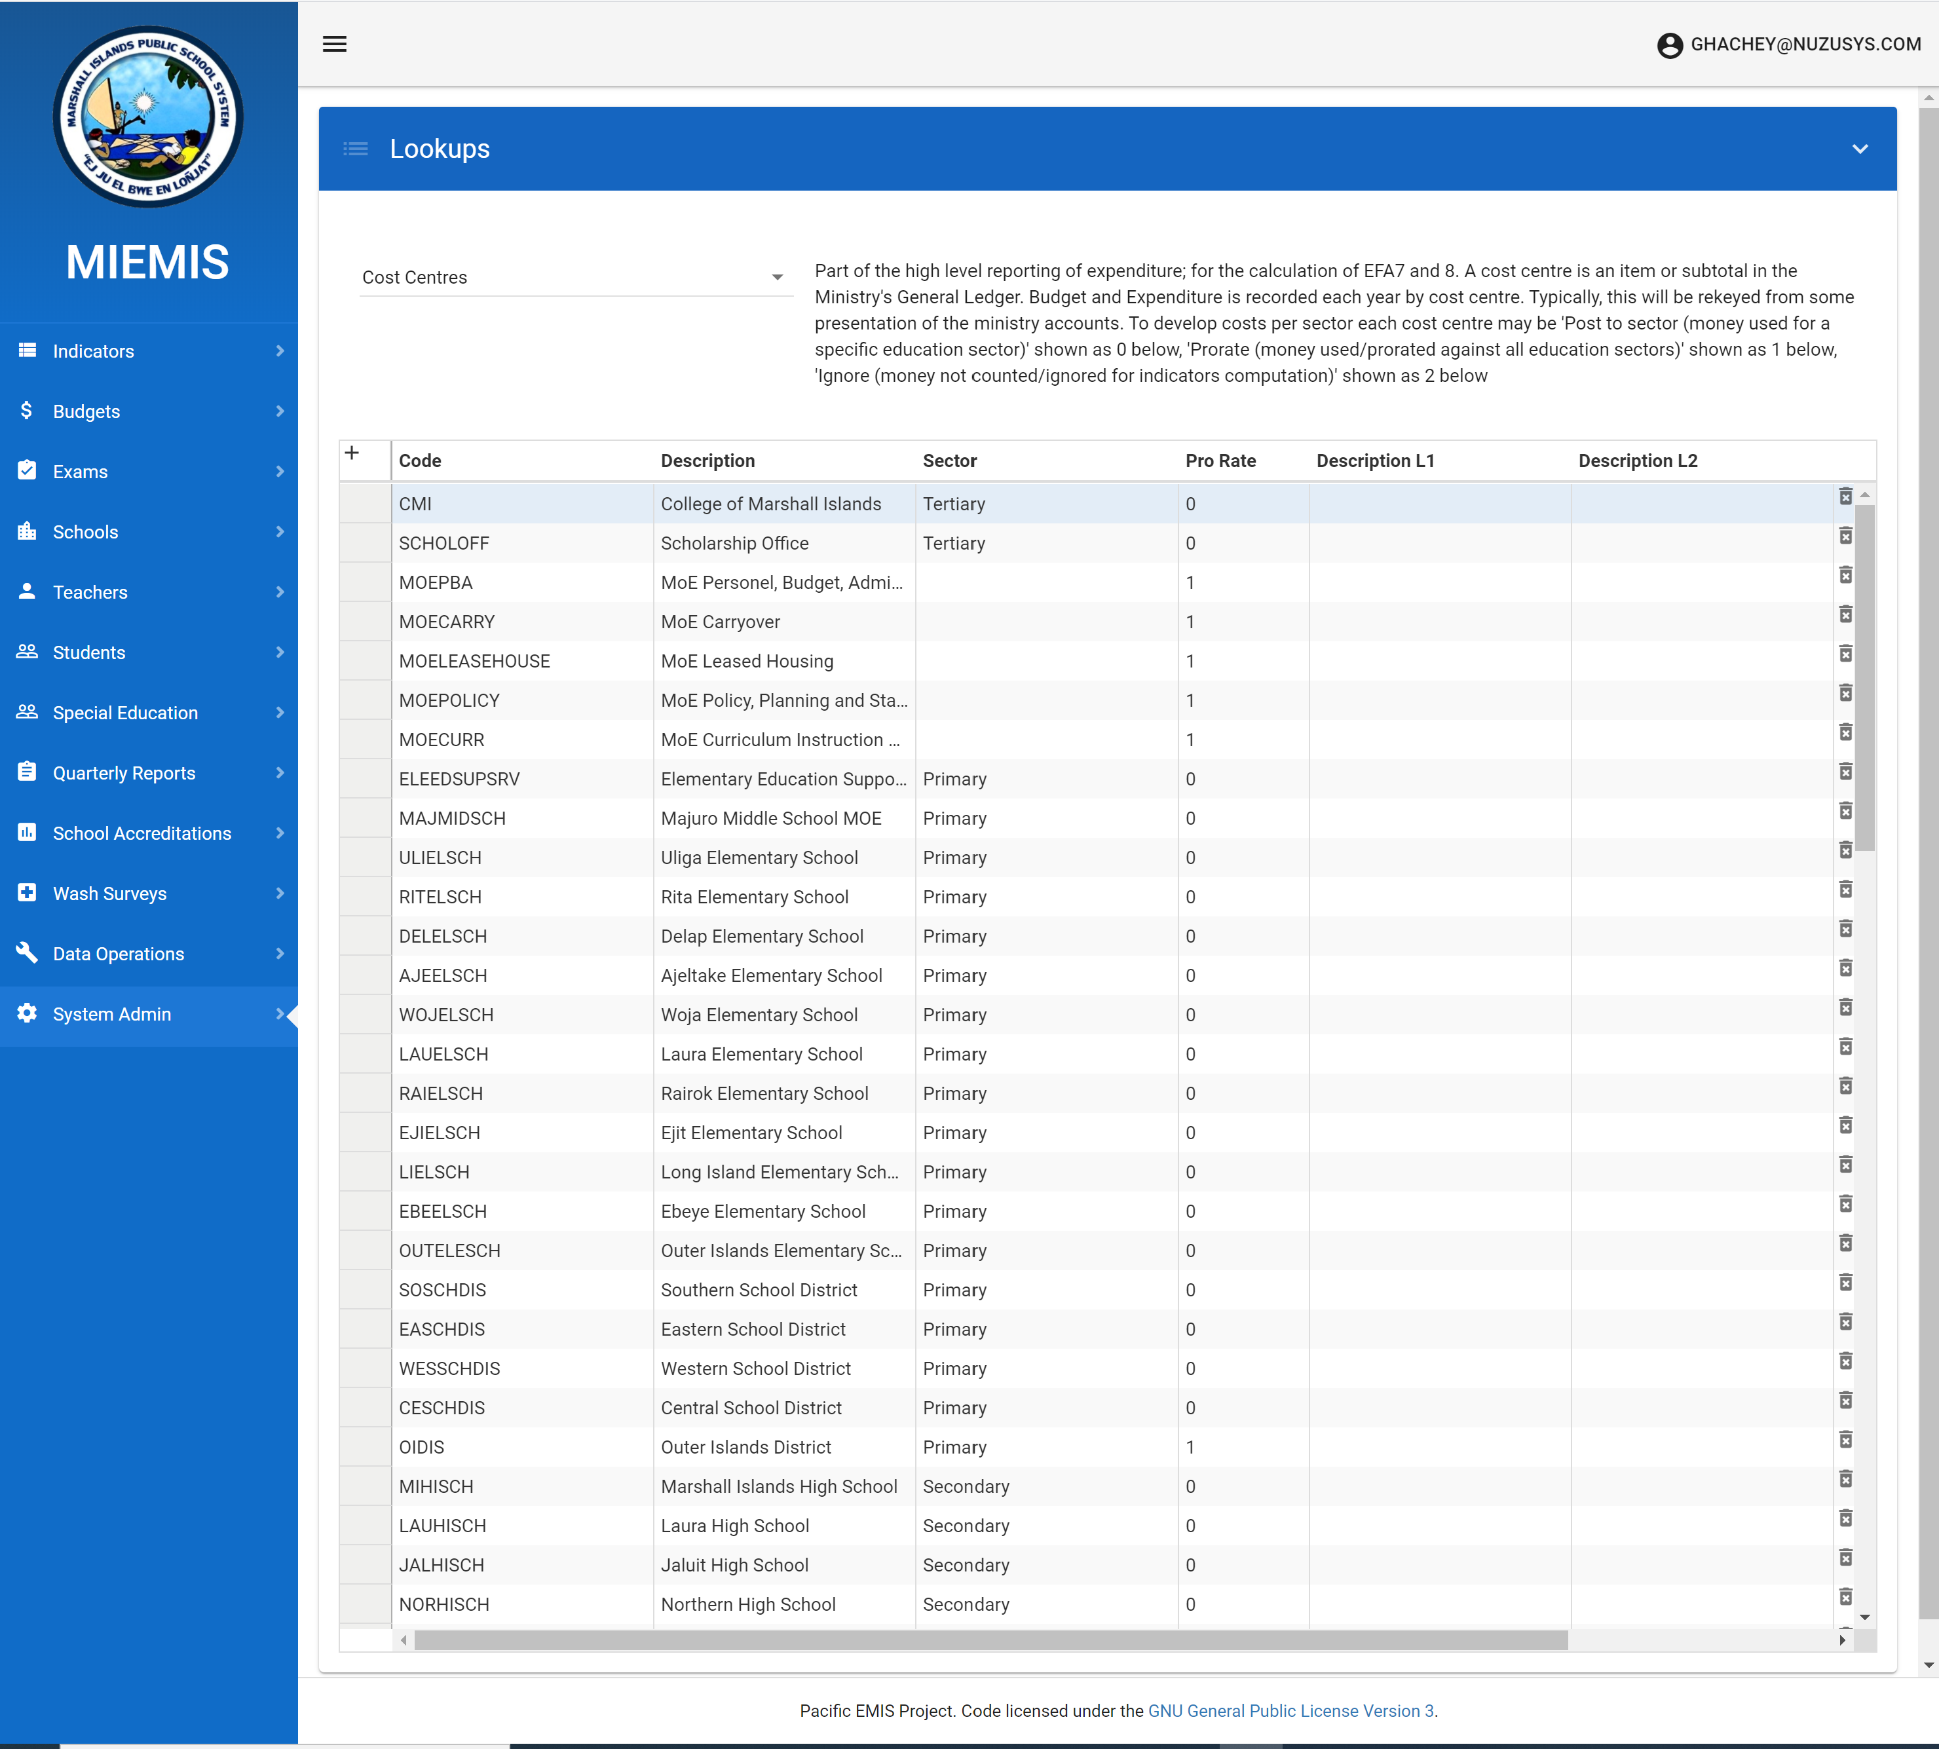This screenshot has height=1749, width=1939.
Task: Click the Lookups list icon
Action: (x=356, y=149)
